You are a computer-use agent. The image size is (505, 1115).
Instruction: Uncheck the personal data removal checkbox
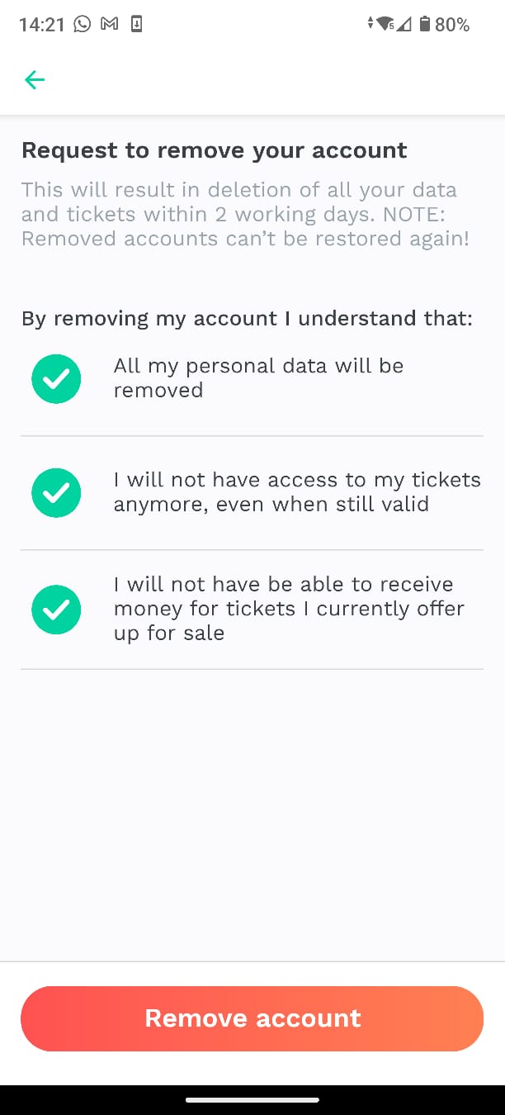pos(56,378)
